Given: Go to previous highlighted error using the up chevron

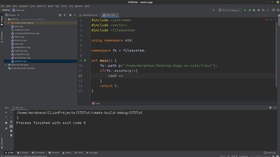Looking at the screenshot, I should pos(271,20).
